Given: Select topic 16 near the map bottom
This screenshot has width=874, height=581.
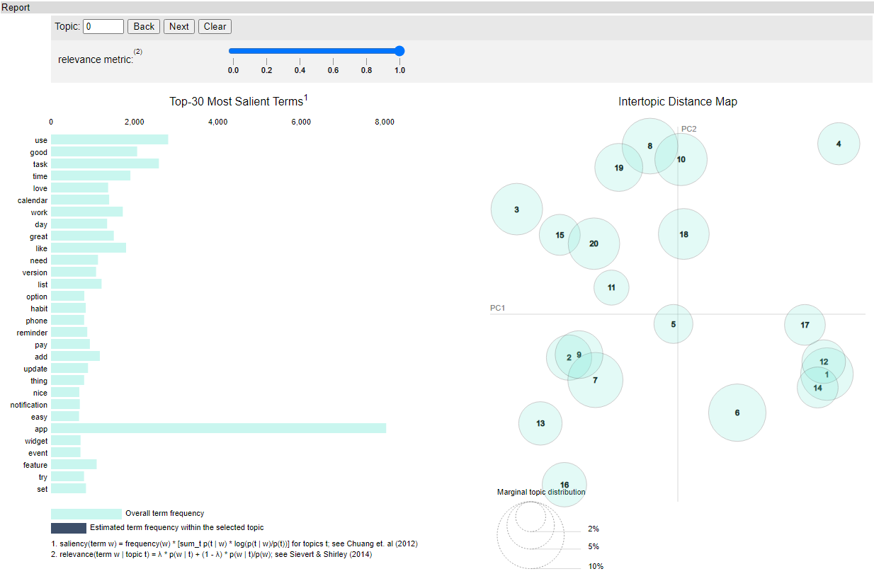Looking at the screenshot, I should (564, 485).
